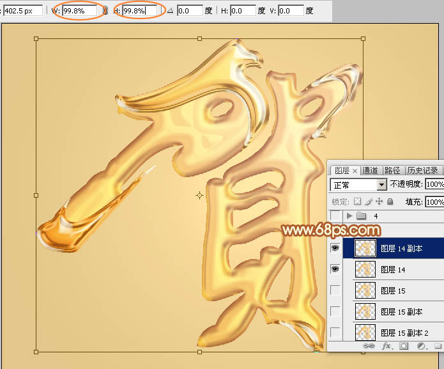Click the layer name 图层 15 副本 2

(x=404, y=333)
